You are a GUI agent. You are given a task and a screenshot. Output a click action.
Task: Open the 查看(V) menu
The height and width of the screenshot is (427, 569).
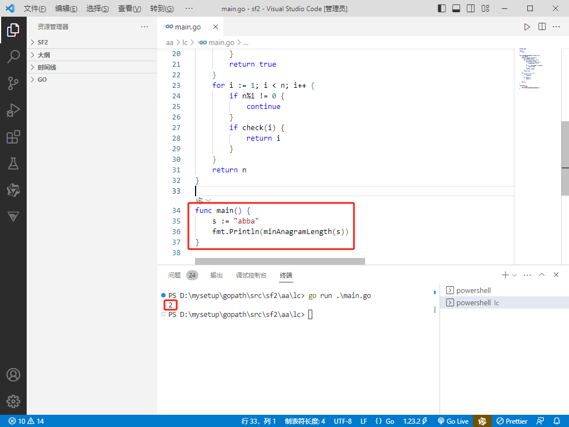coord(129,8)
